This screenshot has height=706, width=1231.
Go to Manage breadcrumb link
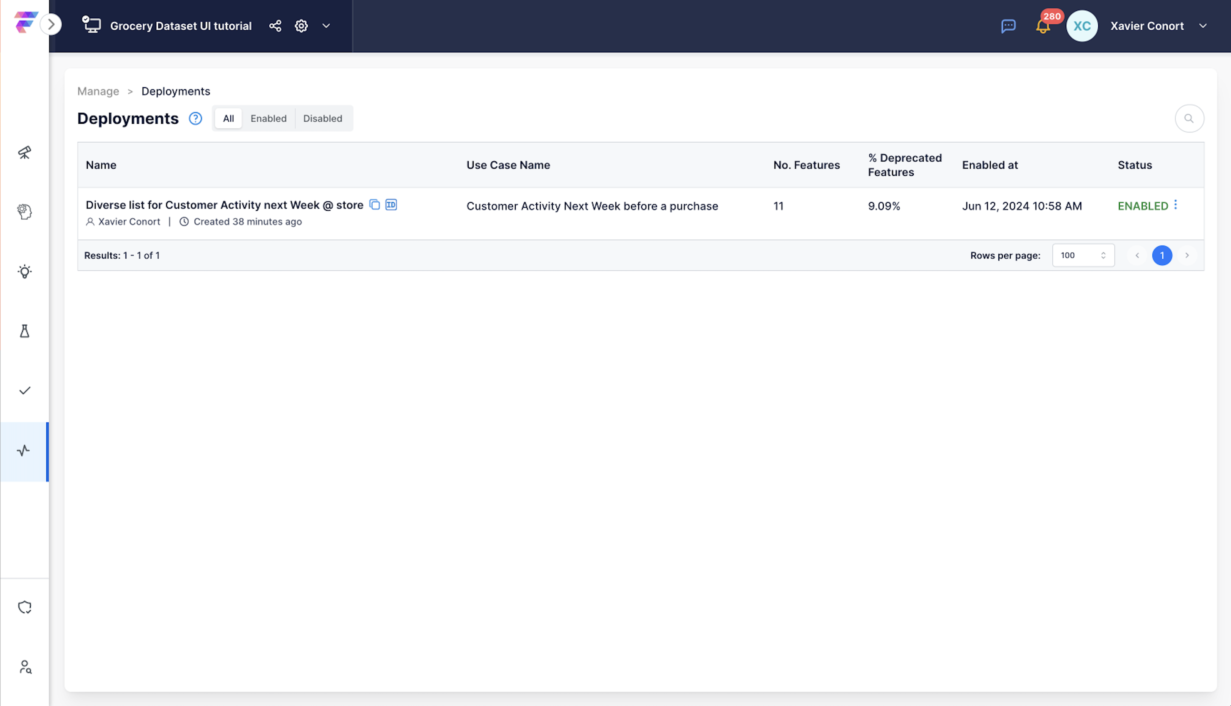tap(98, 91)
